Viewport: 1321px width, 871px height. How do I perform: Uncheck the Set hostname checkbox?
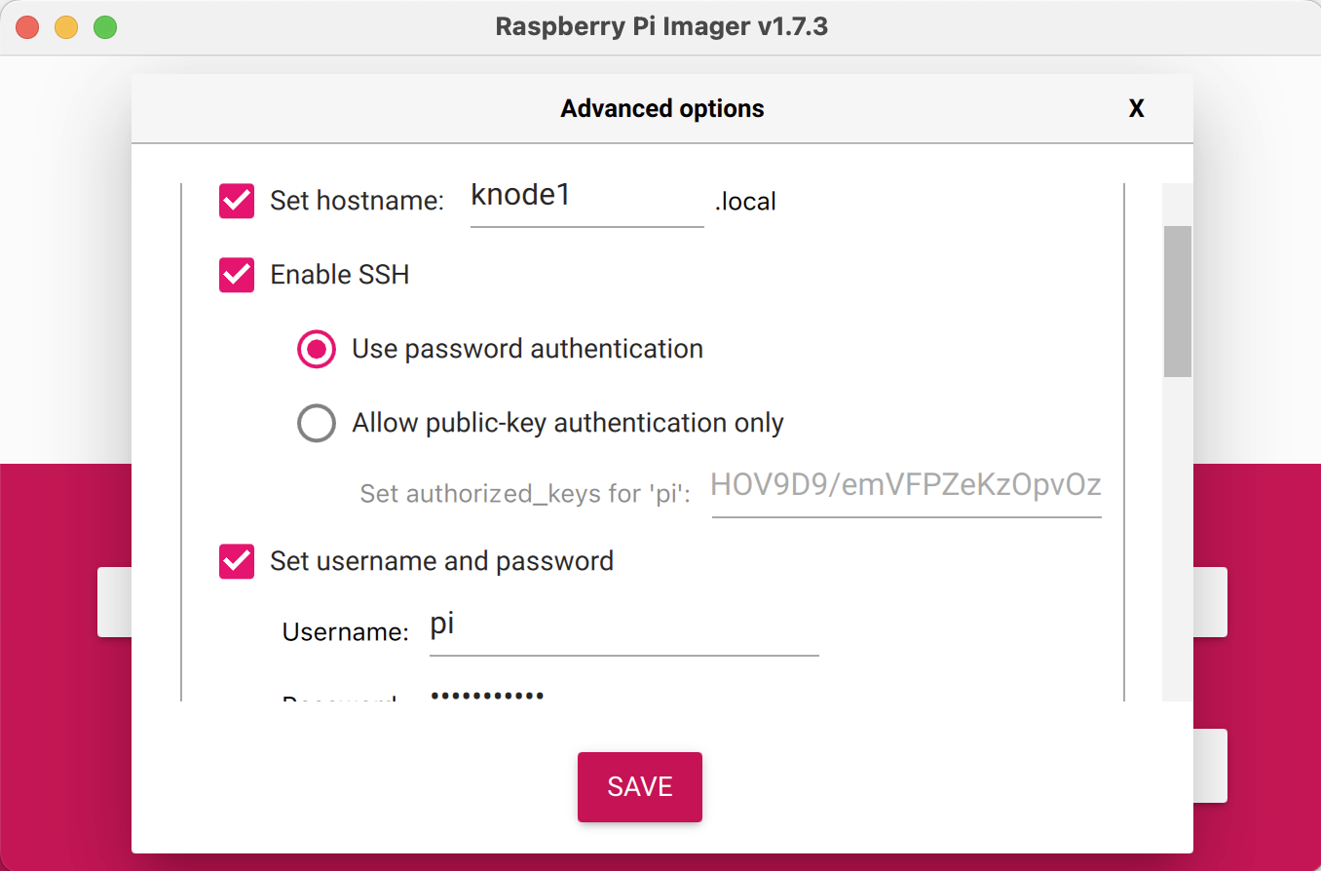(237, 202)
